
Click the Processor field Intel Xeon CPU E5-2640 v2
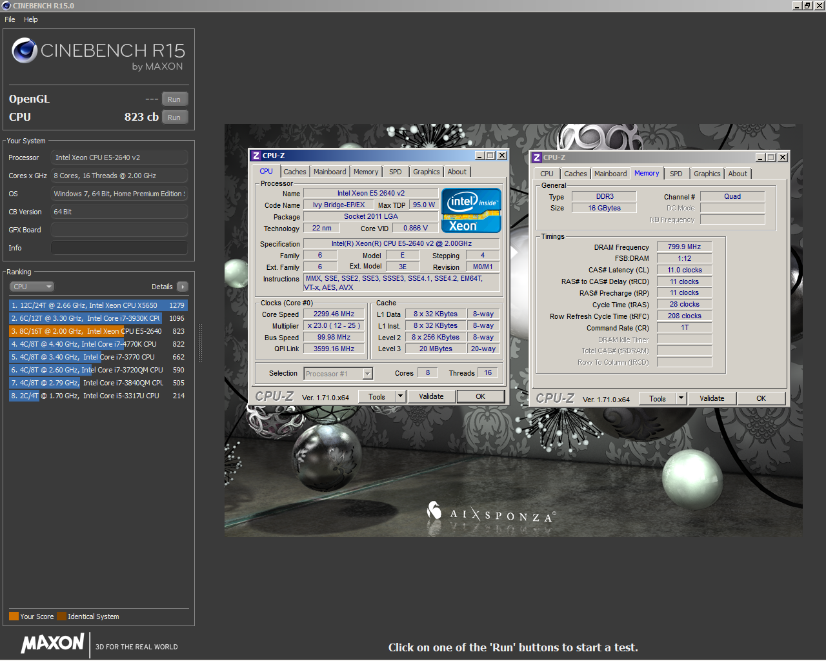[x=119, y=158]
